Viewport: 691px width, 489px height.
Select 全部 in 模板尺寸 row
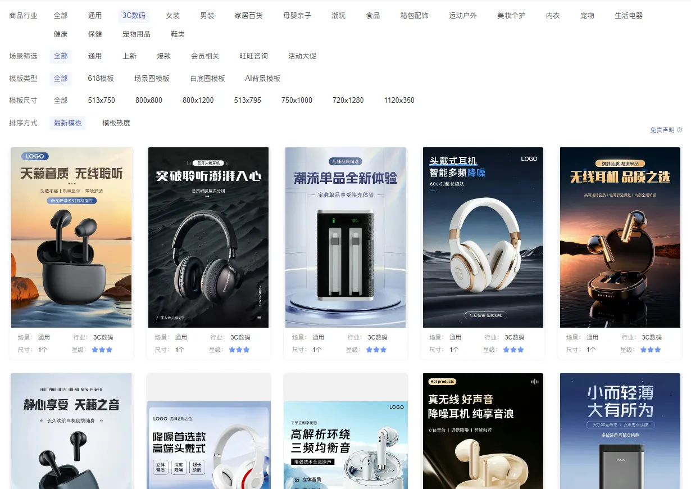[61, 101]
